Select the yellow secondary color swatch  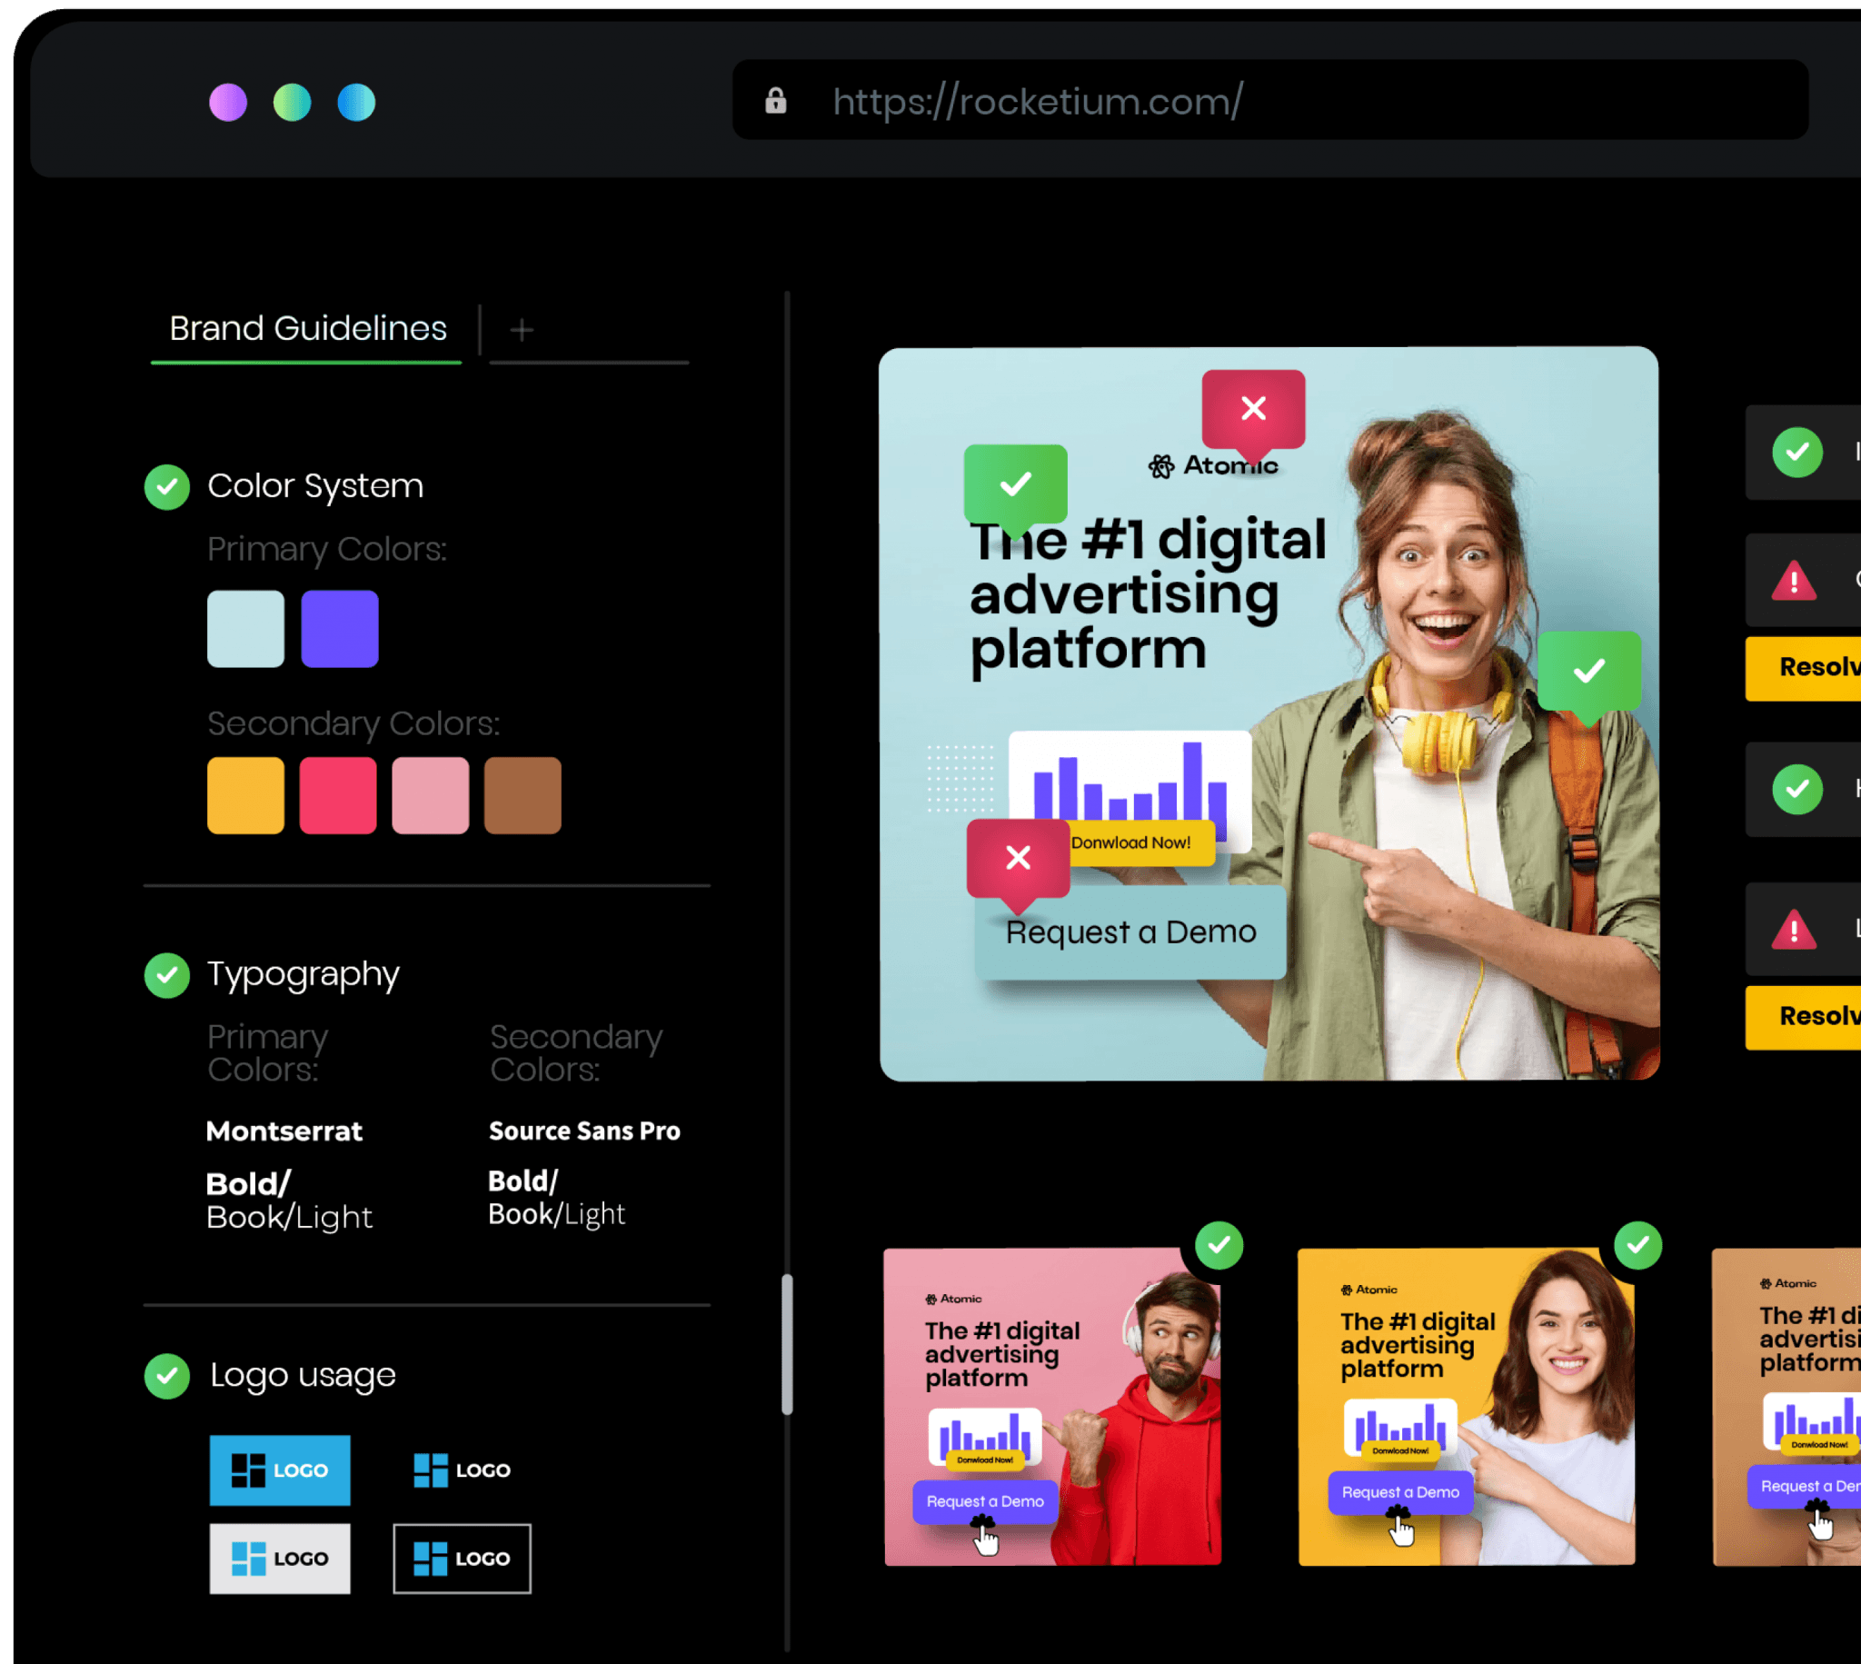coord(246,795)
